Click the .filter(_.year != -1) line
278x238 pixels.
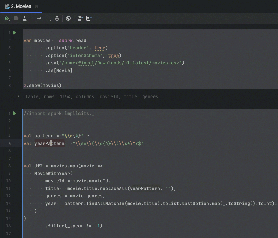(74, 226)
